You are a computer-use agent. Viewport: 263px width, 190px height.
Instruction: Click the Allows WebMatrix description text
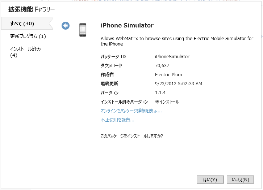(177, 41)
